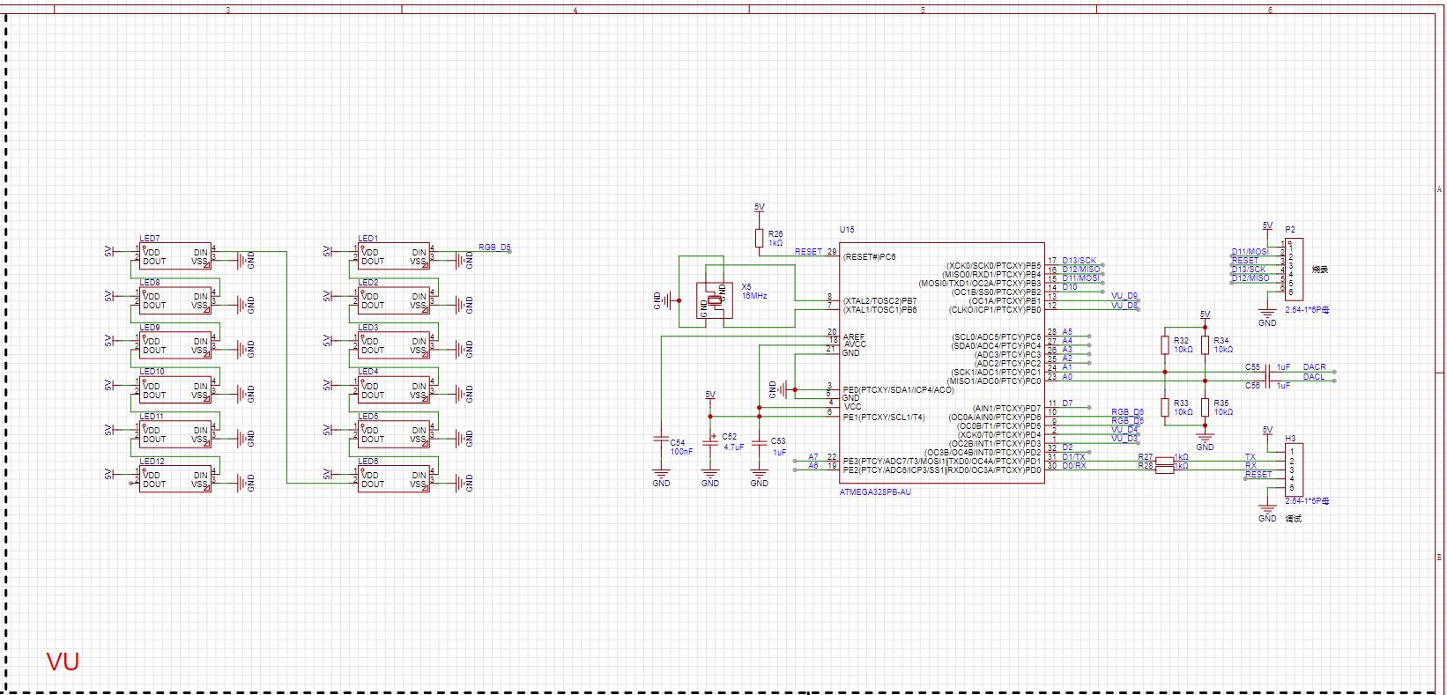Select the X5 16MHz crystal symbol
Screen dimensions: 1447x695
714,299
